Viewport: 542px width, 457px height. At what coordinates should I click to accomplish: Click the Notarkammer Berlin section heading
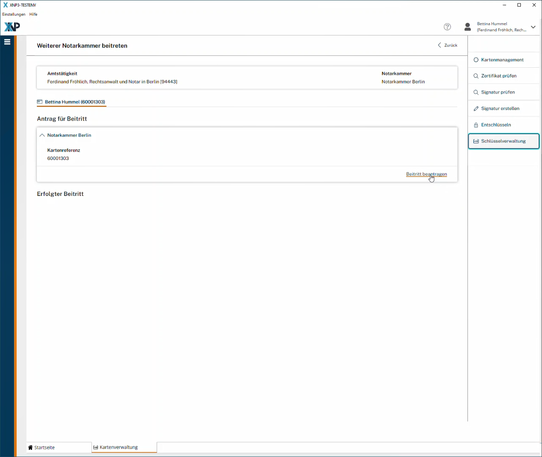coord(69,135)
